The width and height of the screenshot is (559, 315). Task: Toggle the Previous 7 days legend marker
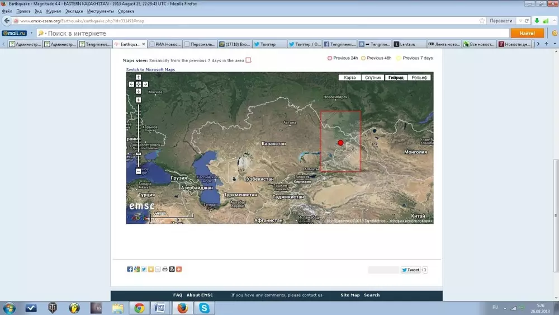(399, 58)
